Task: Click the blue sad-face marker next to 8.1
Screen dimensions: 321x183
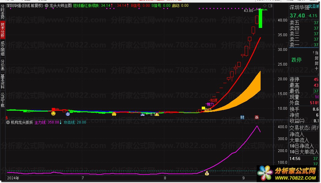Action: click(x=143, y=115)
